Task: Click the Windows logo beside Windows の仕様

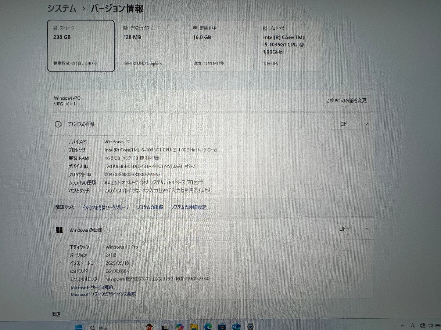Action: (x=59, y=230)
